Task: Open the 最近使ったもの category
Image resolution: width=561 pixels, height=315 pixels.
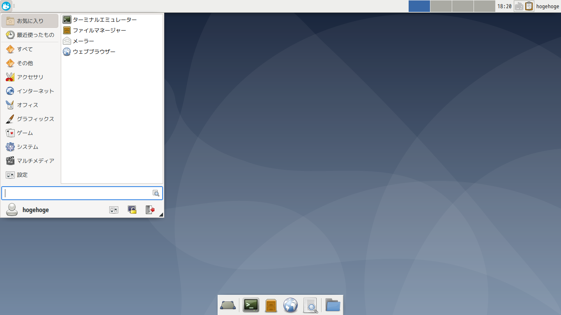Action: click(x=30, y=35)
